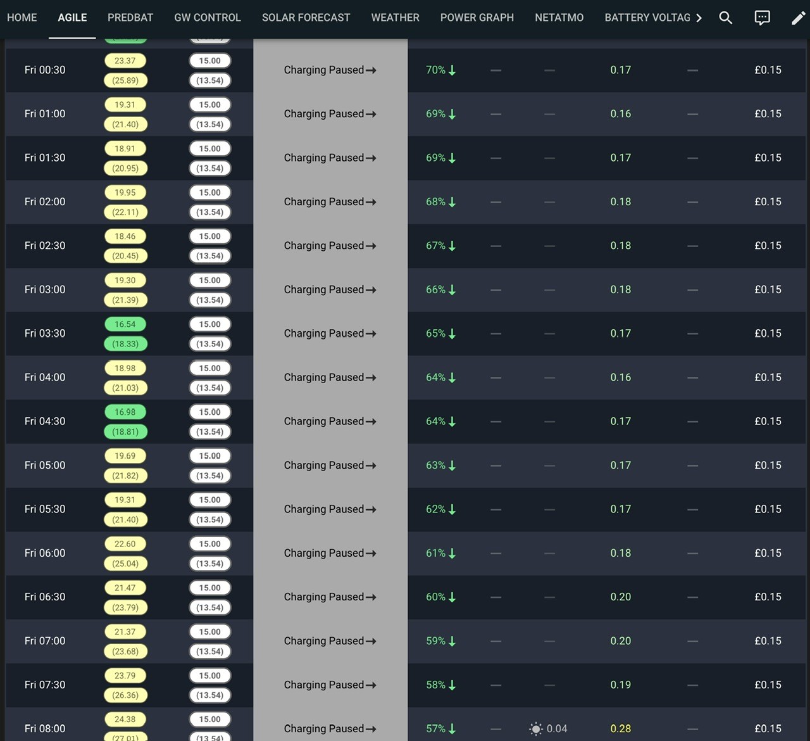The width and height of the screenshot is (810, 741).
Task: Select the green 16.98 rate pill at Fri 04:30
Action: click(x=125, y=412)
